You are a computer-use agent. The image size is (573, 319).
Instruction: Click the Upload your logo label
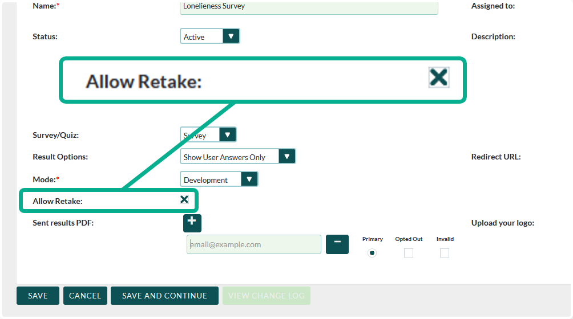[502, 223]
